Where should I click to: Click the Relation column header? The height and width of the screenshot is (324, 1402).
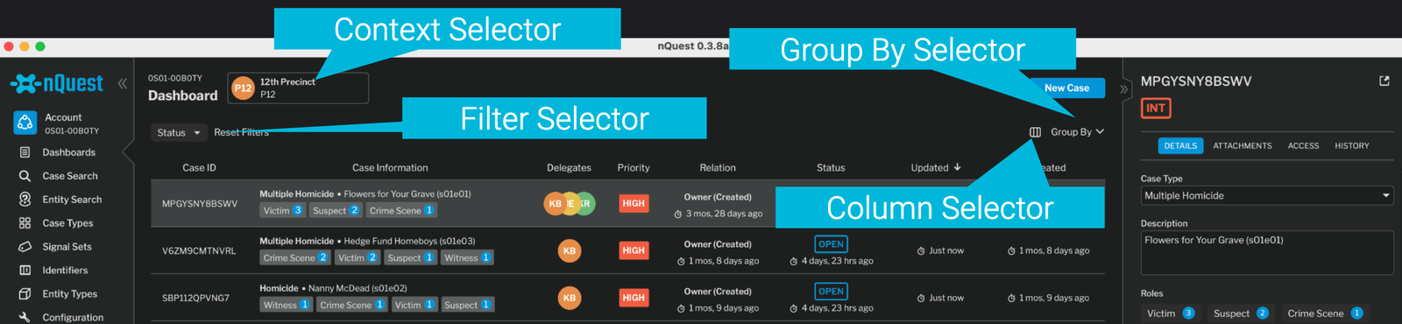(718, 167)
